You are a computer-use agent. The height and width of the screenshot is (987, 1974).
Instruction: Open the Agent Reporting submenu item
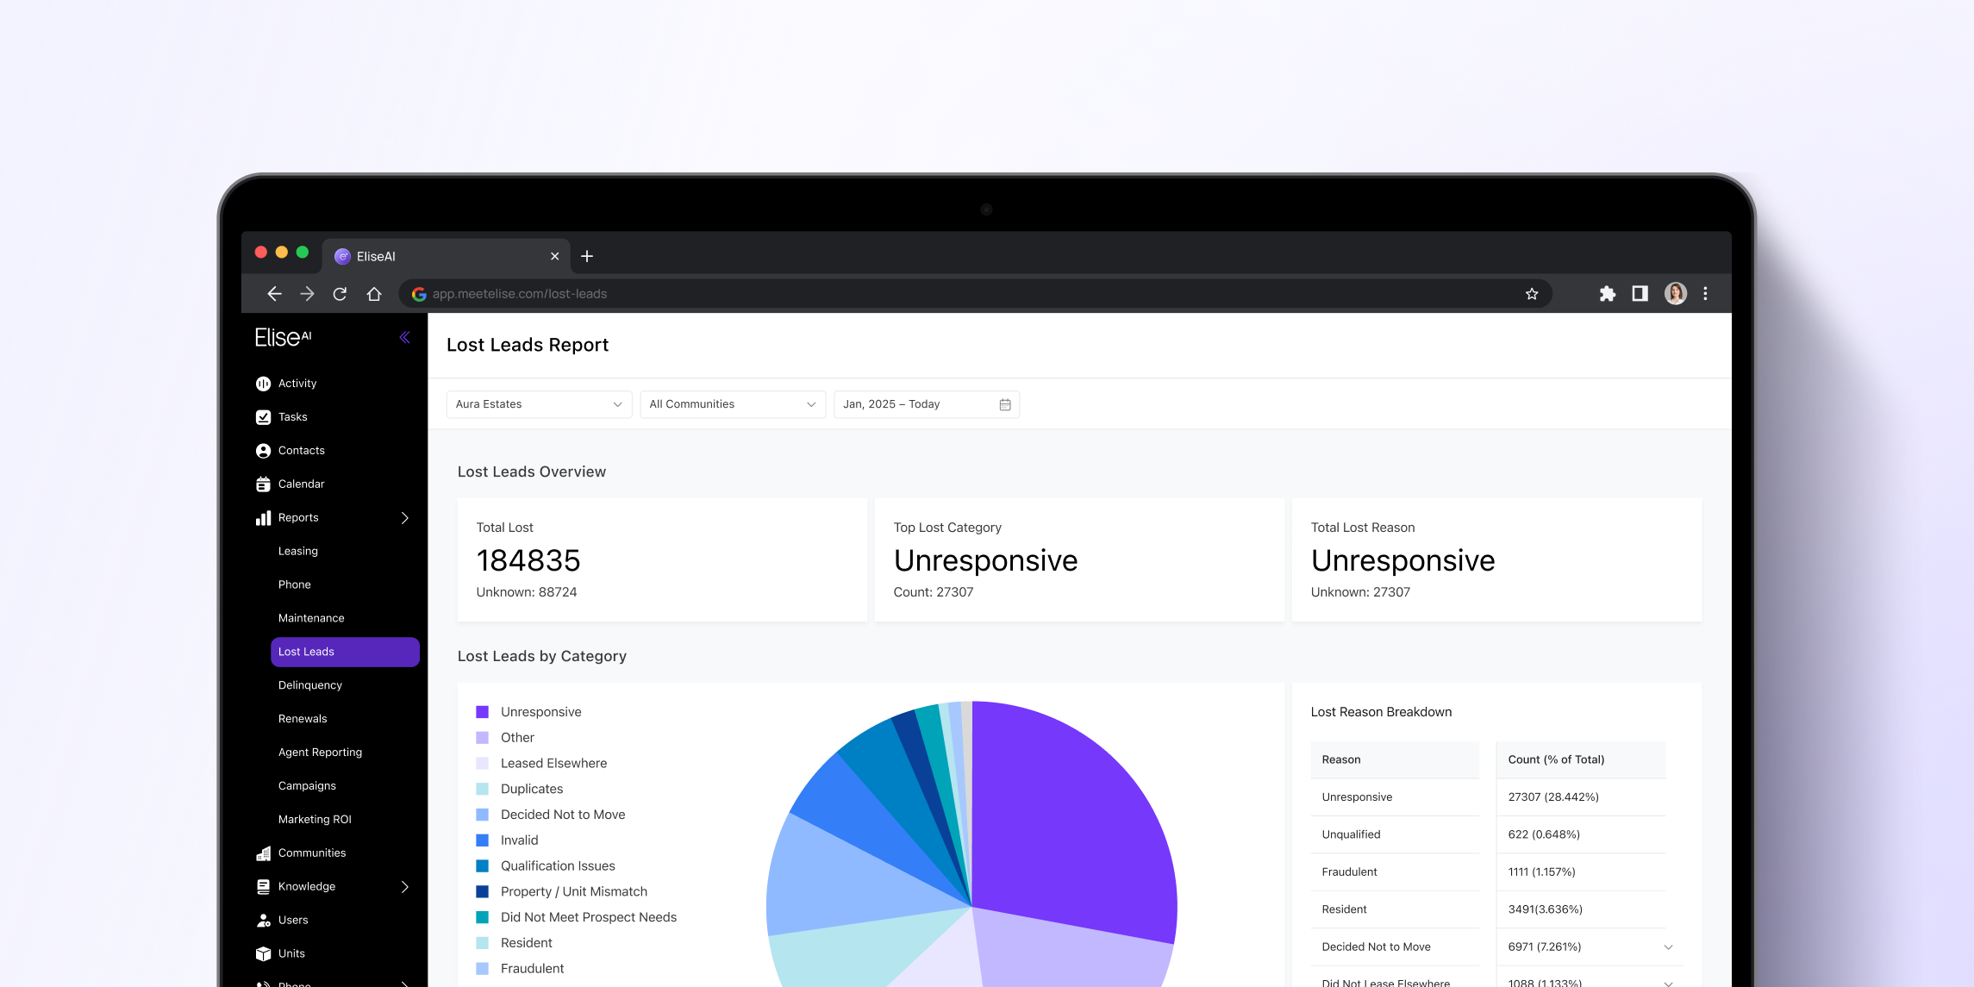pyautogui.click(x=320, y=753)
